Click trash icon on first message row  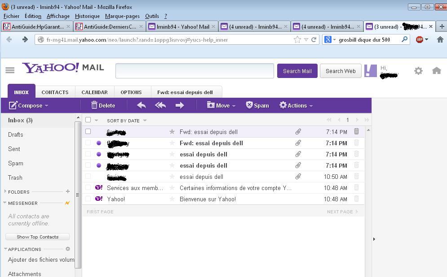click(x=356, y=131)
